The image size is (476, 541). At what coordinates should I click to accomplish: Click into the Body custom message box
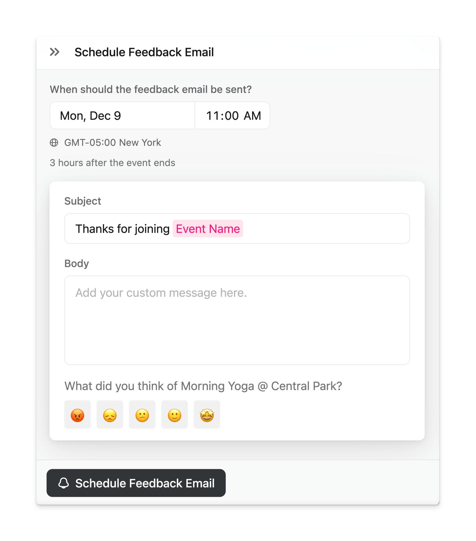tap(237, 320)
